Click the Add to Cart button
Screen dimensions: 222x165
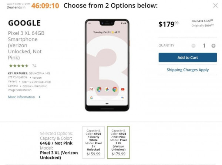188,57
